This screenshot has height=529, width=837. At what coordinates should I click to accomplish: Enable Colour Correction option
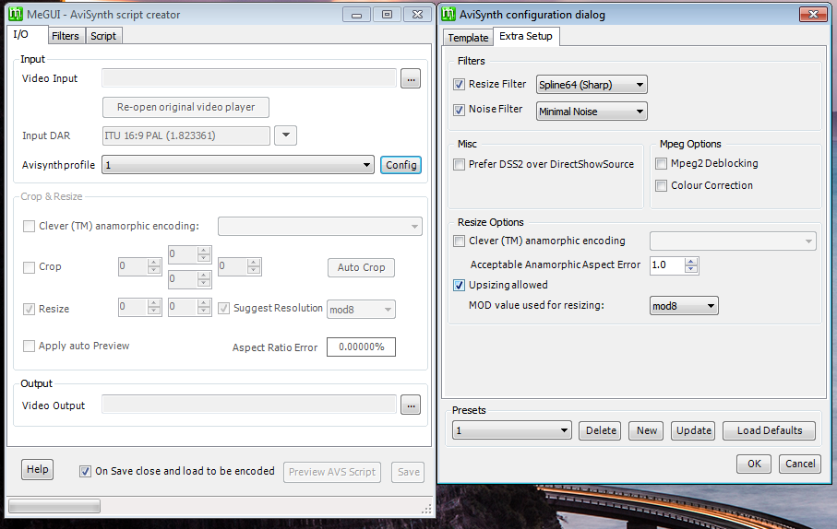pyautogui.click(x=661, y=185)
